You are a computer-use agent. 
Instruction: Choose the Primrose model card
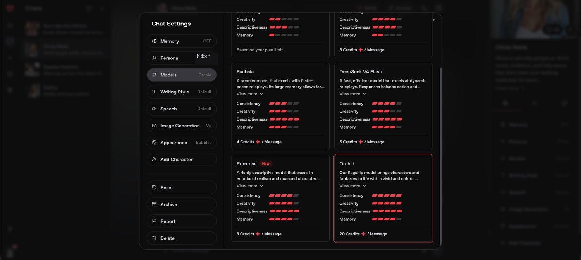[280, 198]
